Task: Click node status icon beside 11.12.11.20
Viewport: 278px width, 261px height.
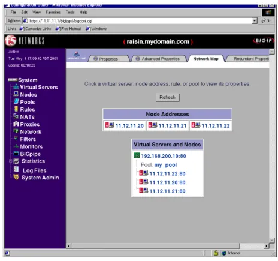Action: [x=110, y=125]
